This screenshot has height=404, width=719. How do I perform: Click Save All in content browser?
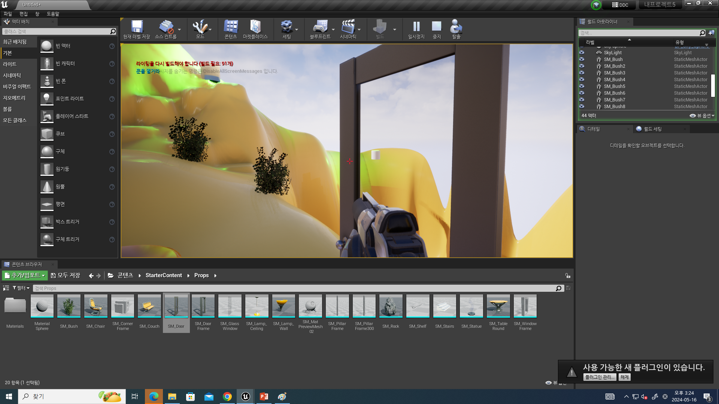coord(66,275)
